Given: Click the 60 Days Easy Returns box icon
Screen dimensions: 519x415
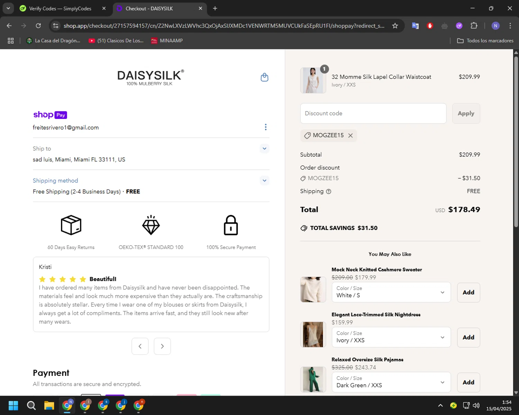Looking at the screenshot, I should point(71,225).
